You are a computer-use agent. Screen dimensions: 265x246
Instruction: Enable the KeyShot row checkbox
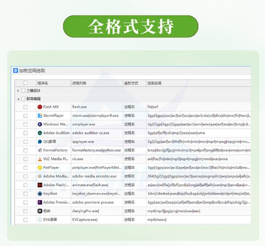click(26, 194)
